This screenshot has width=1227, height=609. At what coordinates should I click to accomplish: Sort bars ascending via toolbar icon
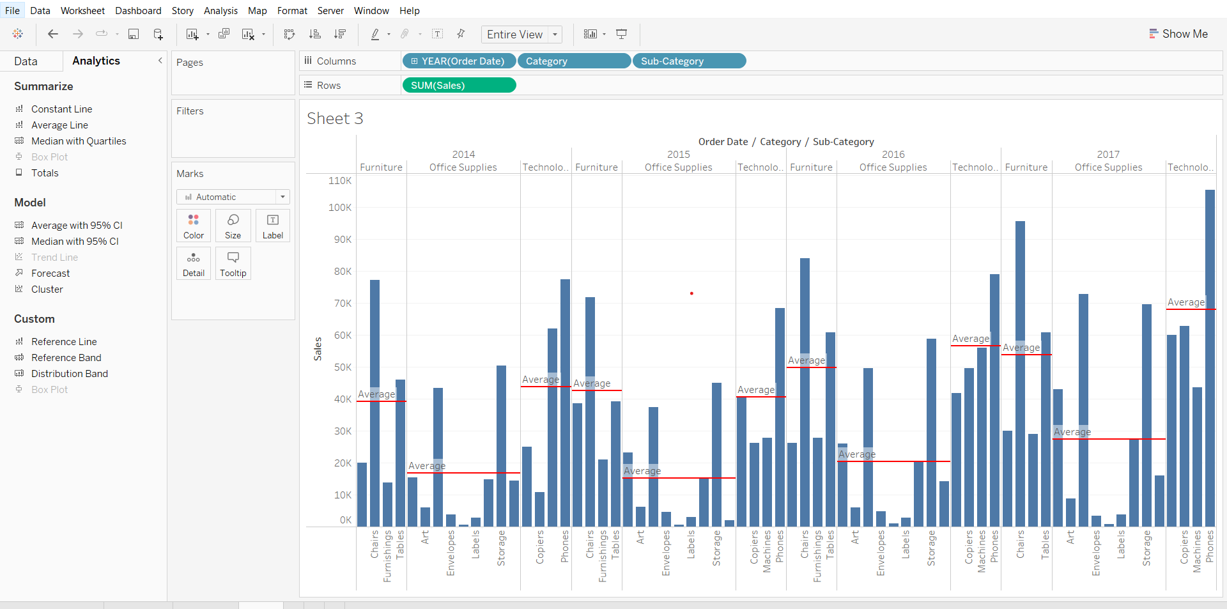pyautogui.click(x=314, y=34)
